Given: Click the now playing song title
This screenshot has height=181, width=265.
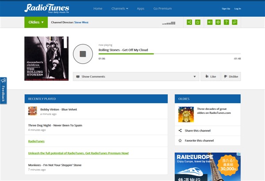Looking at the screenshot, I should coord(123,50).
